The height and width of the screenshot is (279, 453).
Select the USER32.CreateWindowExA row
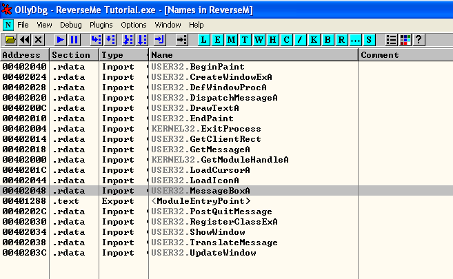coord(226,77)
